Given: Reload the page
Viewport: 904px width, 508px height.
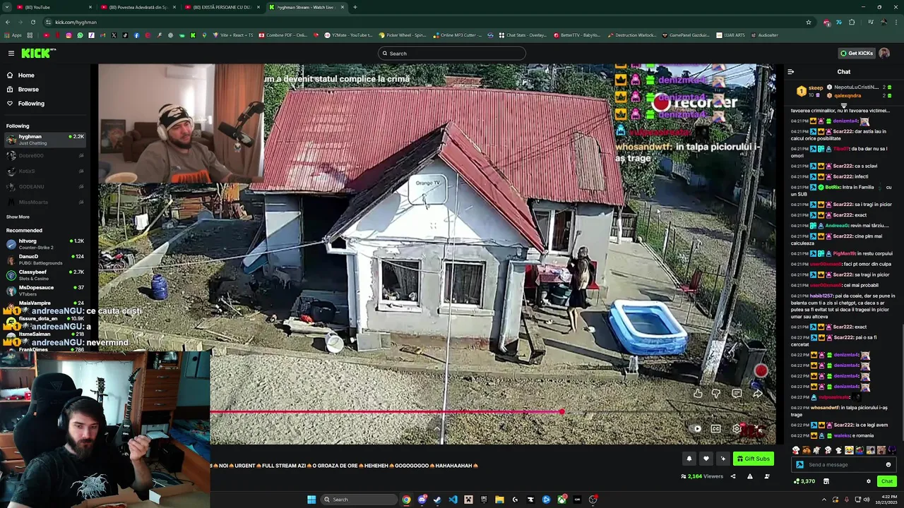Looking at the screenshot, I should [x=32, y=22].
